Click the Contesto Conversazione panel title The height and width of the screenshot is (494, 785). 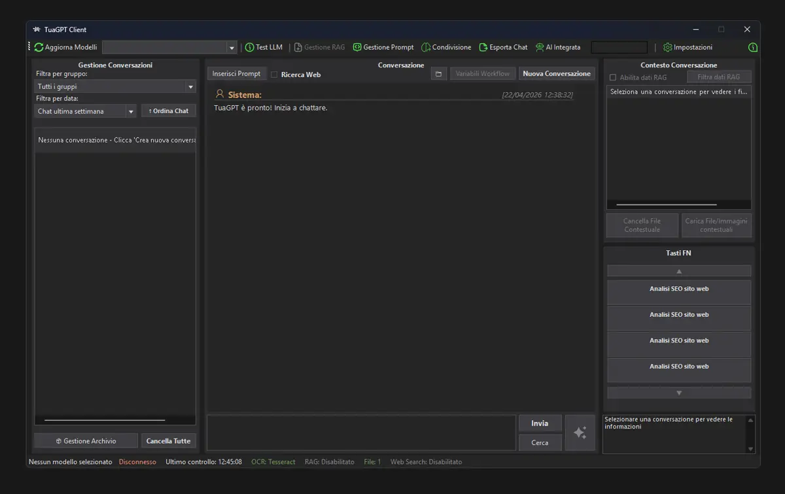pos(678,65)
